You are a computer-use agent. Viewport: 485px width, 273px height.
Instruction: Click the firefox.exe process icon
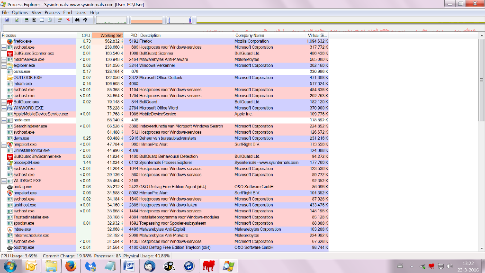pyautogui.click(x=9, y=41)
